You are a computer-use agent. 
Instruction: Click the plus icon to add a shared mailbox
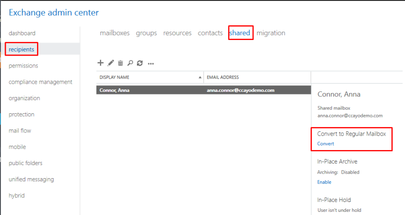(101, 63)
